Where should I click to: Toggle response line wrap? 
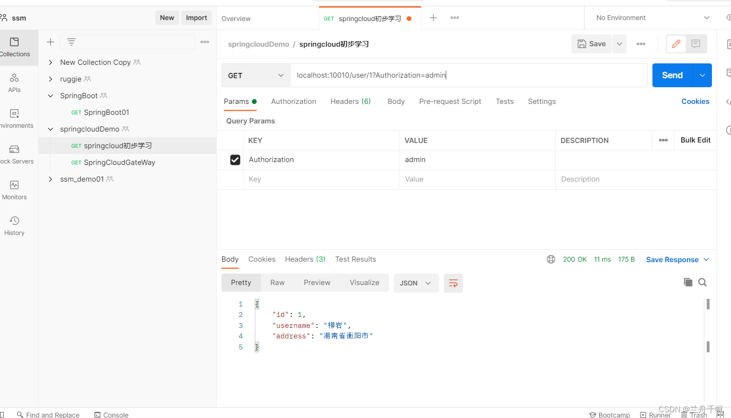453,283
